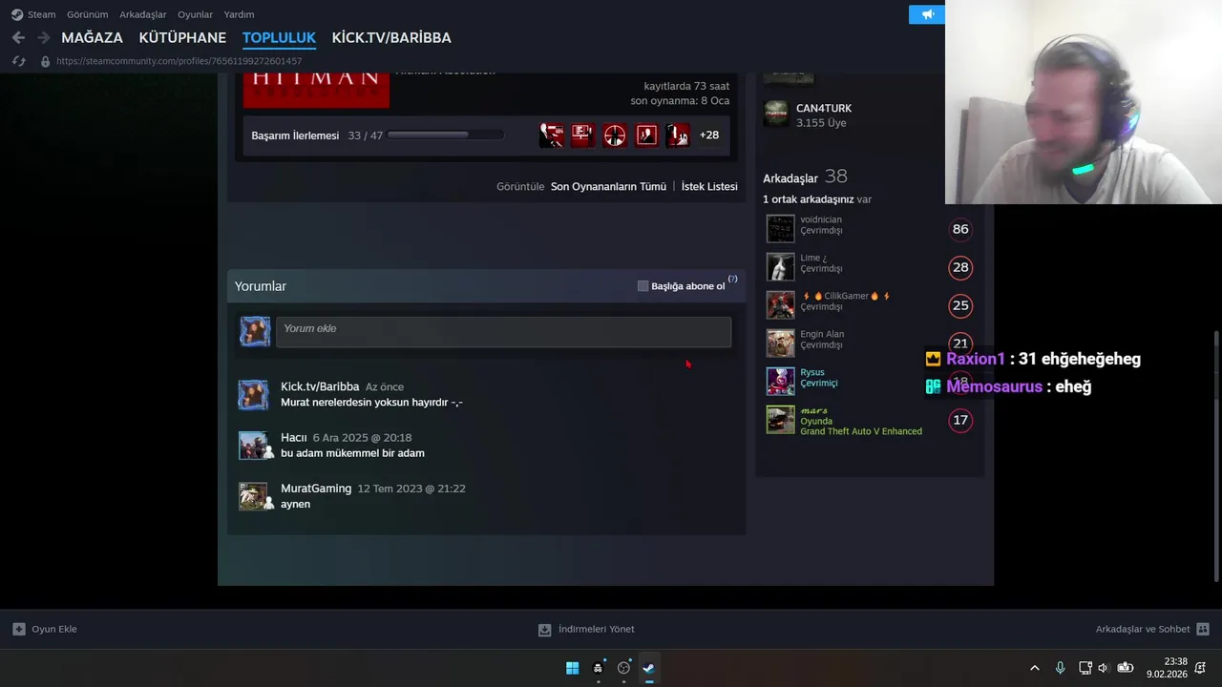Open the MuratGaming commenter name
This screenshot has height=687, width=1222.
click(316, 489)
